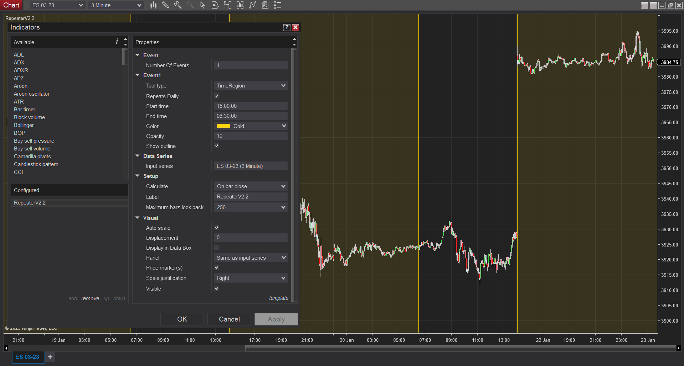This screenshot has width=684, height=366.
Task: Select RepeaterV2.2 in the Configured list
Action: tap(70, 203)
